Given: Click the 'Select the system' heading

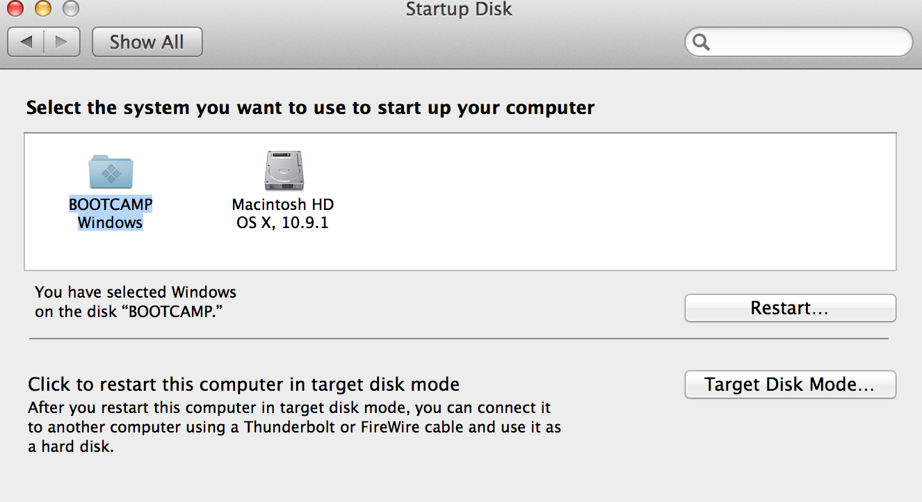Looking at the screenshot, I should click(310, 108).
